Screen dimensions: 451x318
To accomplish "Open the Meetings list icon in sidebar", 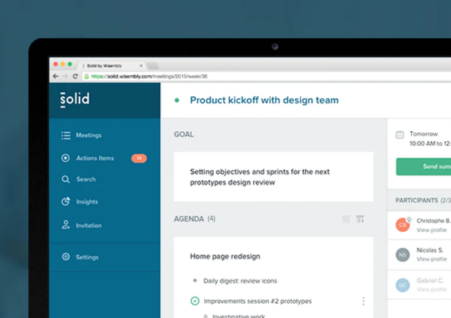I will pyautogui.click(x=66, y=135).
